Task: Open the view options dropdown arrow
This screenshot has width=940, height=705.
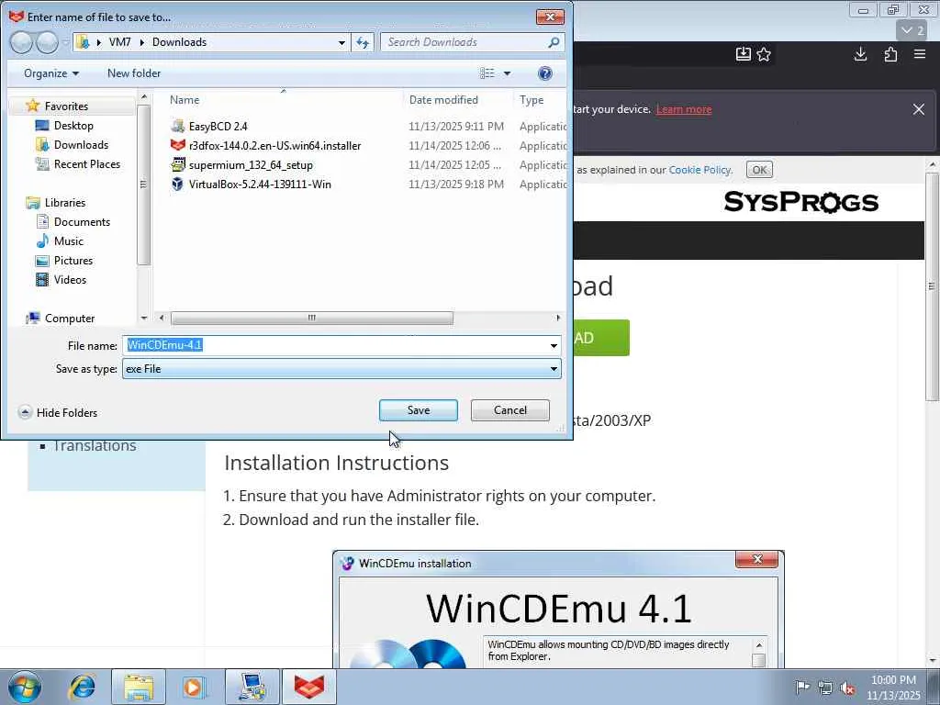Action: point(507,73)
